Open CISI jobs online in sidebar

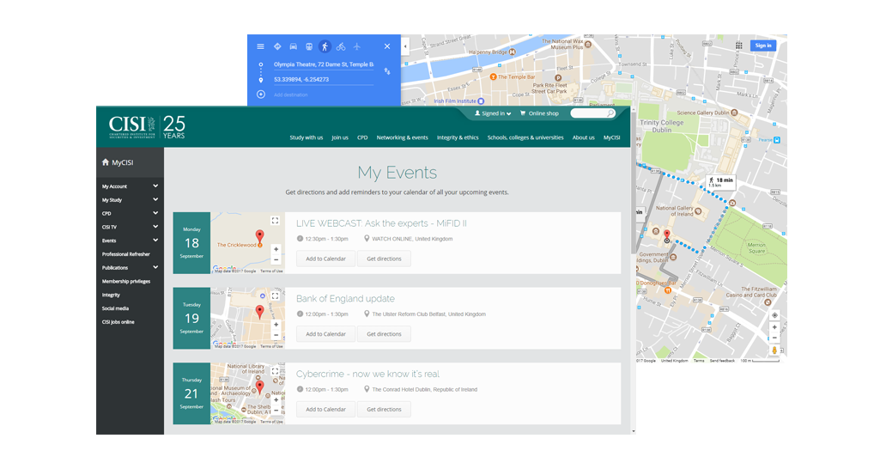(118, 322)
